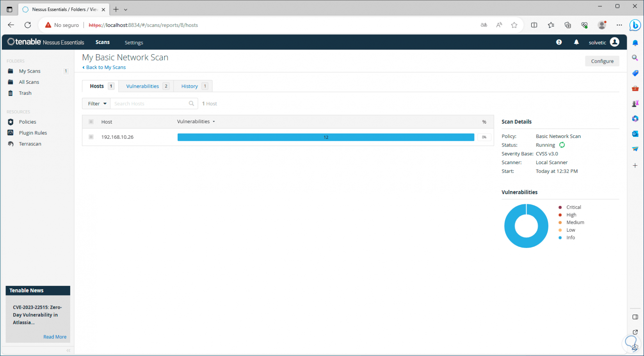Open the tab actions menu icon
This screenshot has width=644, height=356.
click(9, 9)
